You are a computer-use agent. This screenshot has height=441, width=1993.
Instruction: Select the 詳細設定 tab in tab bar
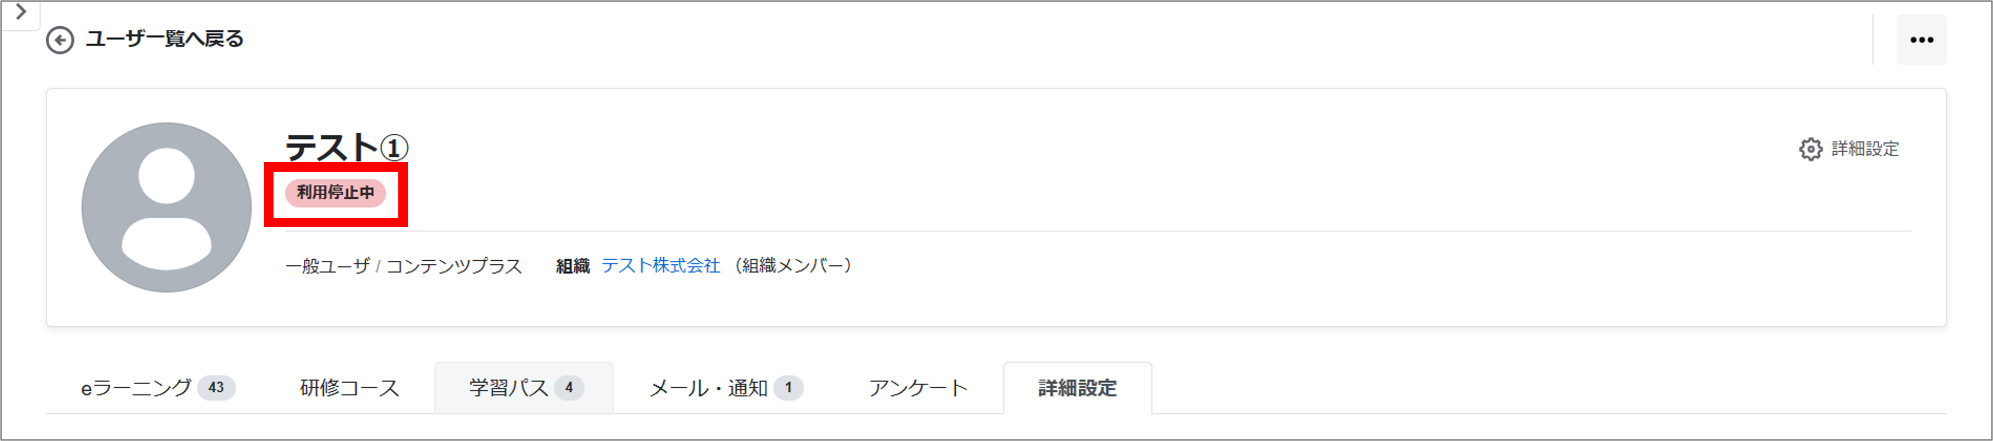click(x=1077, y=388)
